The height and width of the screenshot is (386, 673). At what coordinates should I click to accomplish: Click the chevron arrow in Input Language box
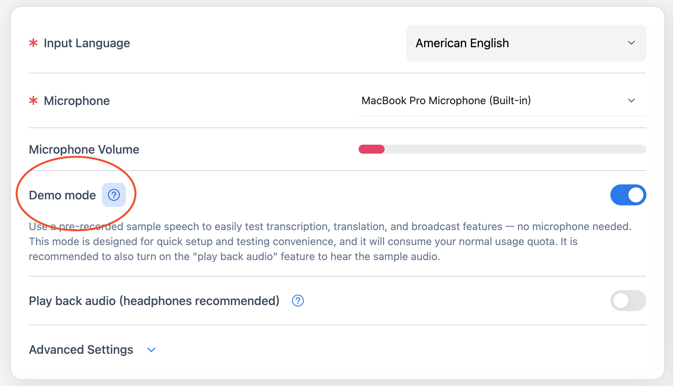[631, 43]
